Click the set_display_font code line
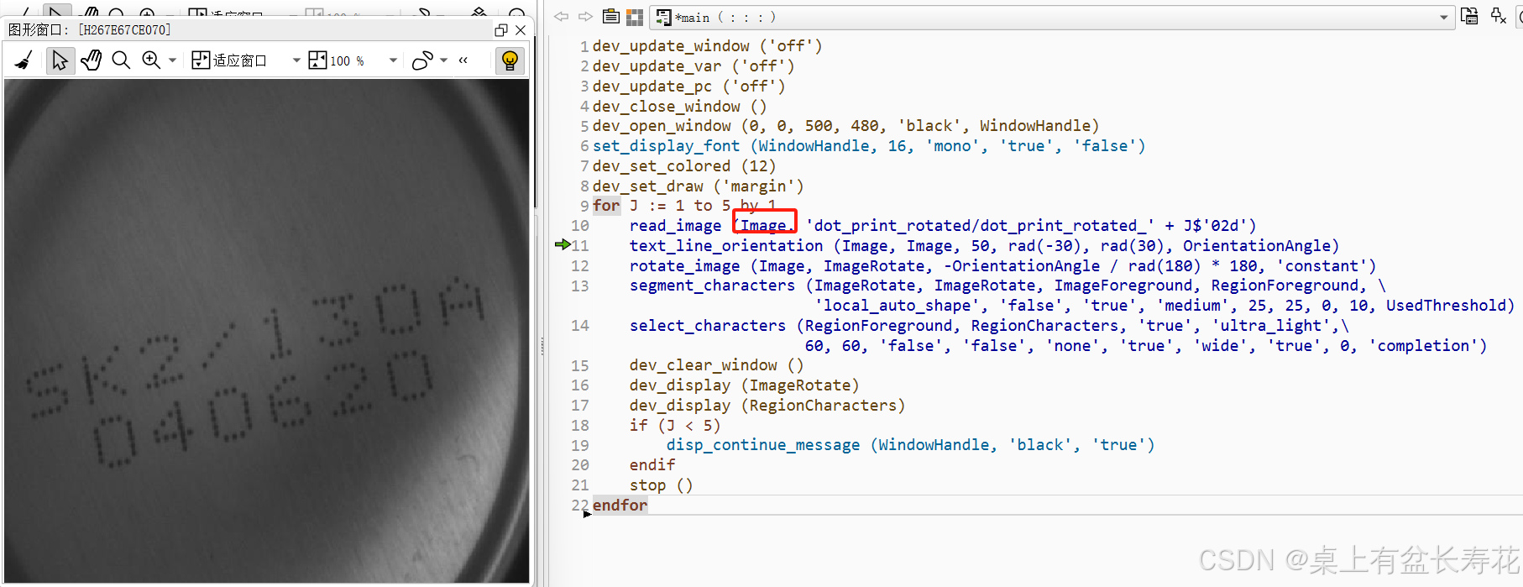The image size is (1523, 587). pyautogui.click(x=869, y=146)
